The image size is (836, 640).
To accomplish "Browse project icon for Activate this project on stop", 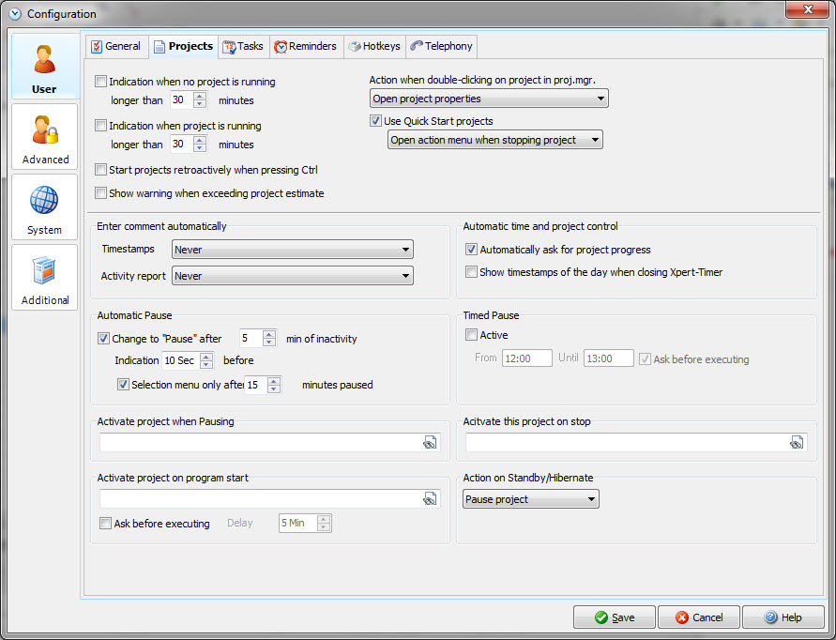I will pos(797,443).
